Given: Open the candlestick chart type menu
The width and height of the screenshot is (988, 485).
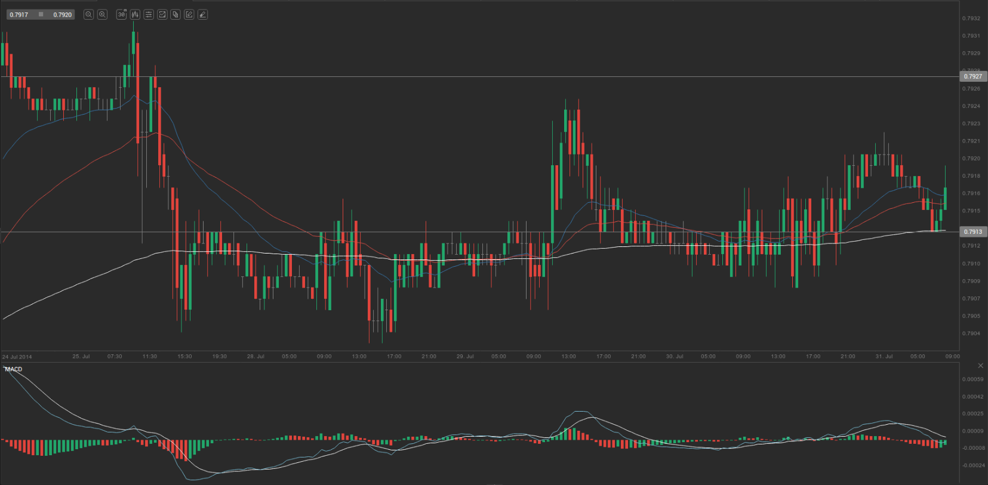Looking at the screenshot, I should coord(135,14).
